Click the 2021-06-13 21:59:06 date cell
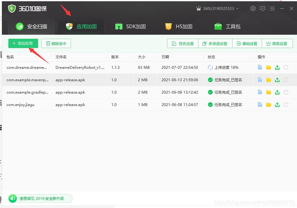Image resolution: width=297 pixels, height=208 pixels. click(x=180, y=80)
